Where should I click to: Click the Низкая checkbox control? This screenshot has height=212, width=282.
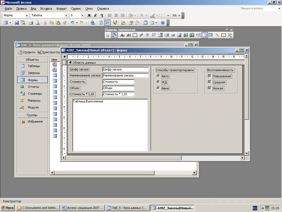coord(210,88)
